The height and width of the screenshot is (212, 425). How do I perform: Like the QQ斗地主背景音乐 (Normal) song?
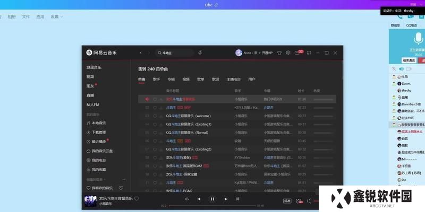(155, 133)
